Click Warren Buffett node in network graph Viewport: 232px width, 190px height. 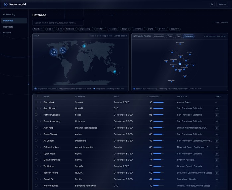pos(171,82)
